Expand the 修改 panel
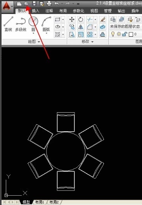142x205 pixels. [87, 42]
